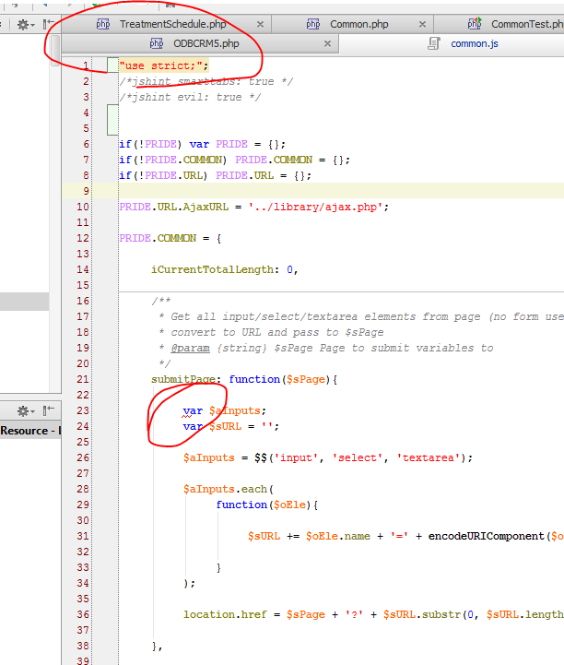Click 'var $aInputs;' declaration on line 23

[x=225, y=411]
